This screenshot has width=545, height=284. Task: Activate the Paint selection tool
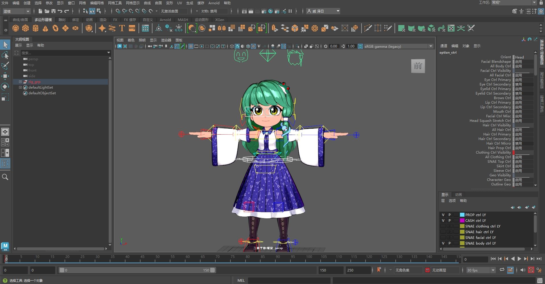5,66
